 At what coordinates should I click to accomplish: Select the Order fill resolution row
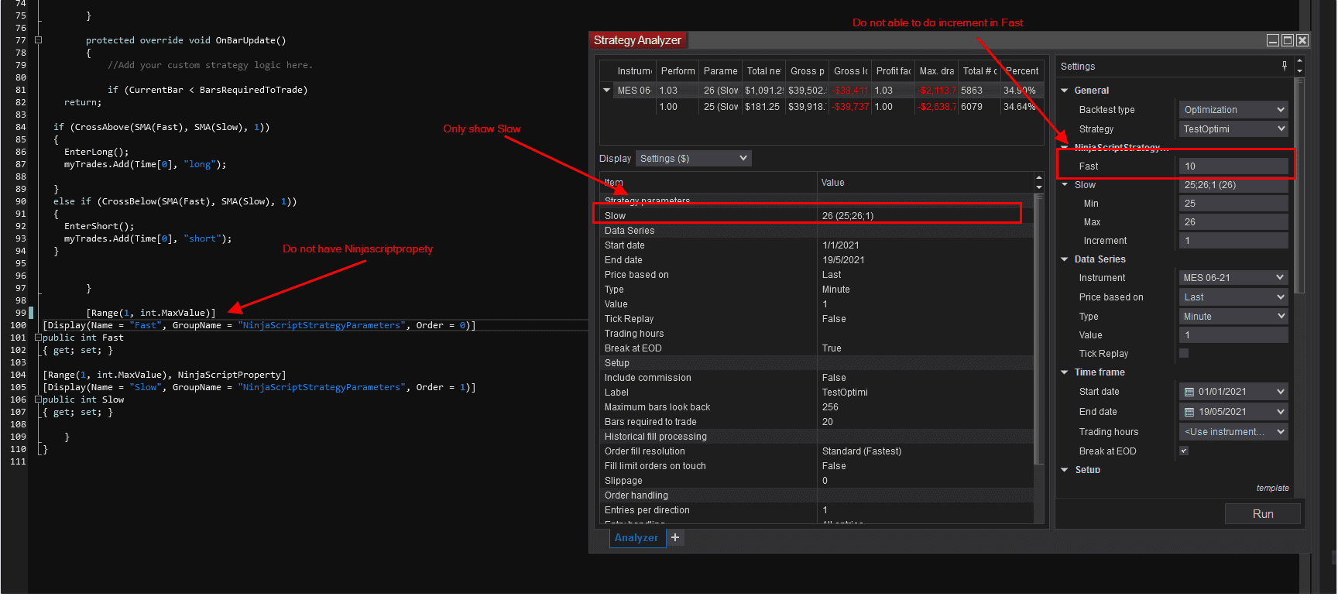click(816, 451)
